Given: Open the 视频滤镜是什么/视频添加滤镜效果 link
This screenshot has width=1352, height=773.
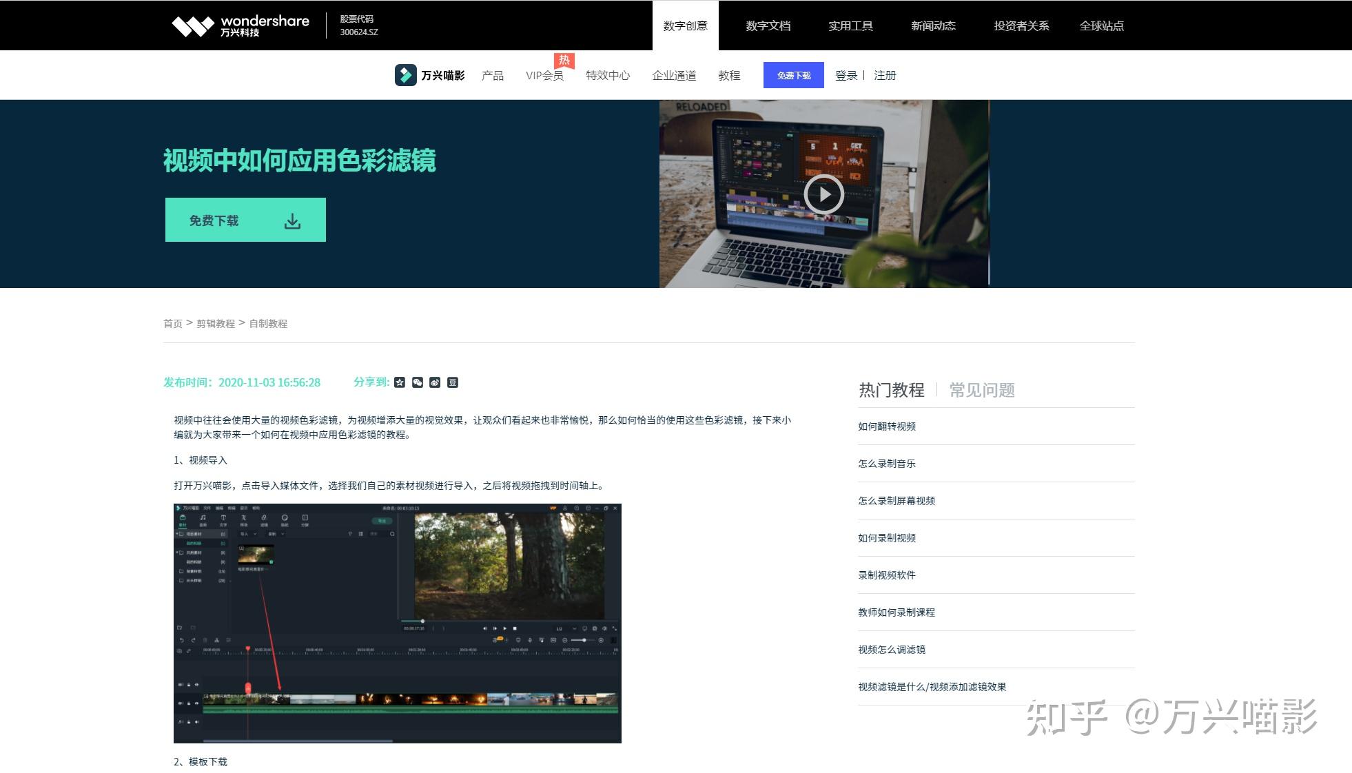Looking at the screenshot, I should pos(932,687).
